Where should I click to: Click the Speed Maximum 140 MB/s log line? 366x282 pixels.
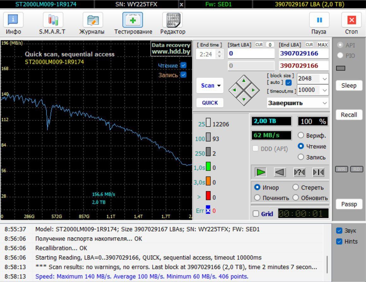pyautogui.click(x=142, y=276)
